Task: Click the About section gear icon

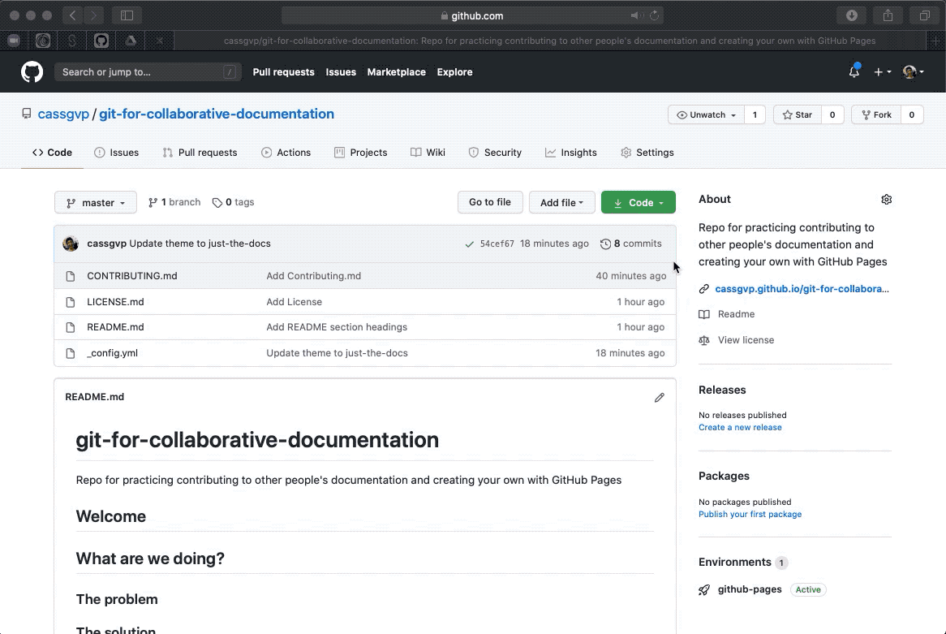Action: 886,200
